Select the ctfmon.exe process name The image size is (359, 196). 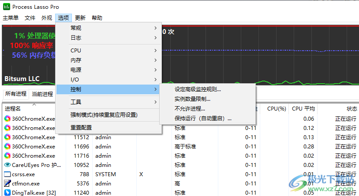26,183
